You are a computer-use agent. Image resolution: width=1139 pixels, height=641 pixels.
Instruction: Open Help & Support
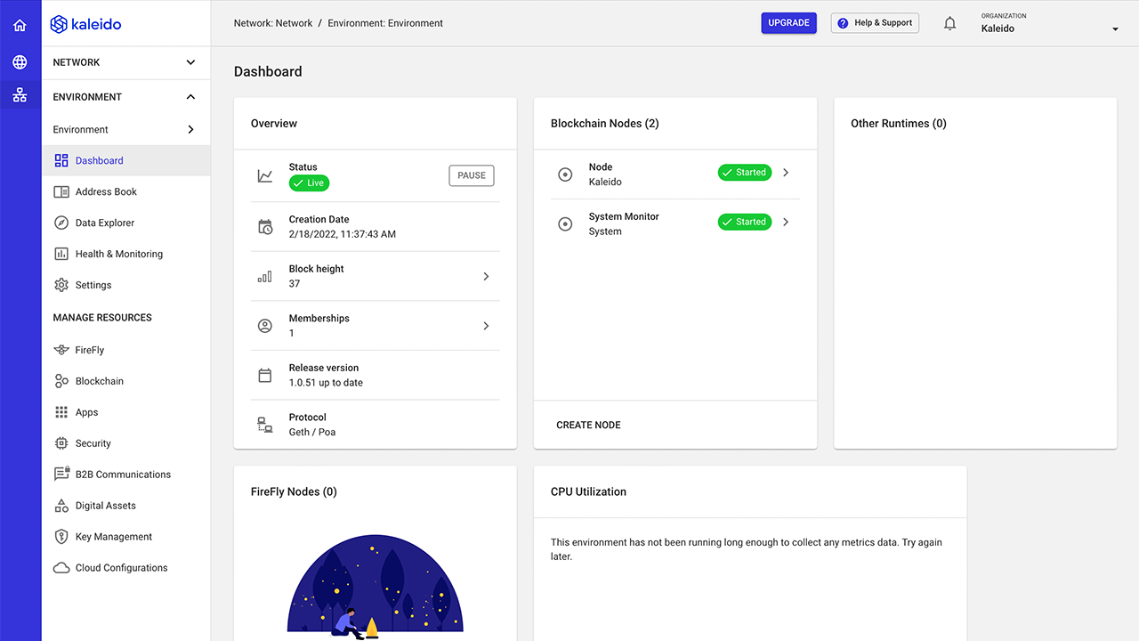click(x=874, y=22)
